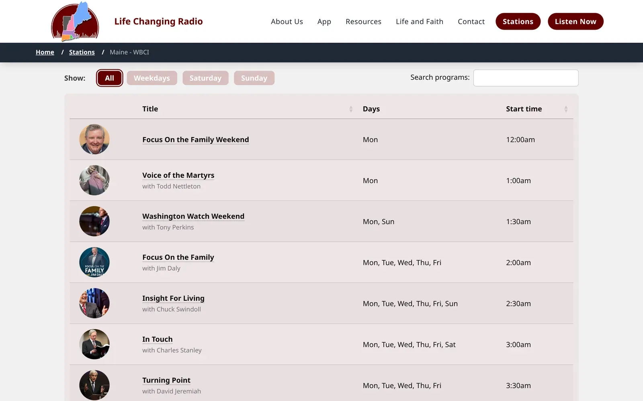Viewport: 643px width, 401px height.
Task: Filter programs by Weekdays
Action: tap(152, 78)
